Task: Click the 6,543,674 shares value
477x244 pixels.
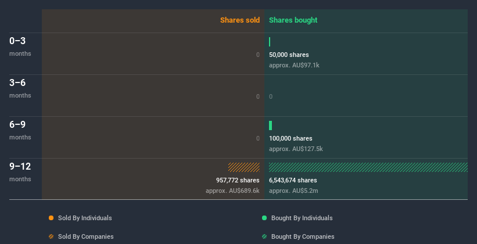Action: point(293,180)
